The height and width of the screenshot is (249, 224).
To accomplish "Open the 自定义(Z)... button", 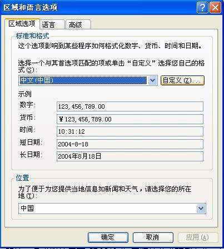I will click(182, 80).
